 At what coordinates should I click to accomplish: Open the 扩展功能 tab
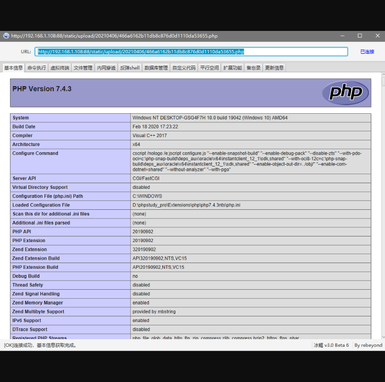(x=233, y=68)
